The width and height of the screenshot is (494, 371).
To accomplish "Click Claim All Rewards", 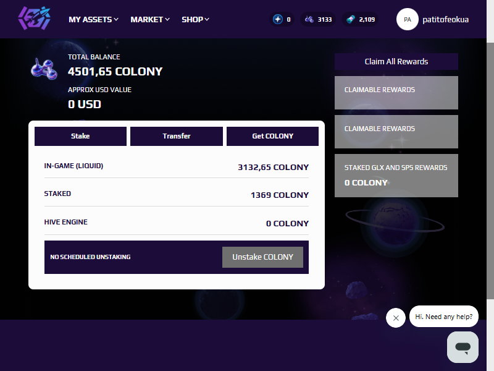I will pos(396,61).
